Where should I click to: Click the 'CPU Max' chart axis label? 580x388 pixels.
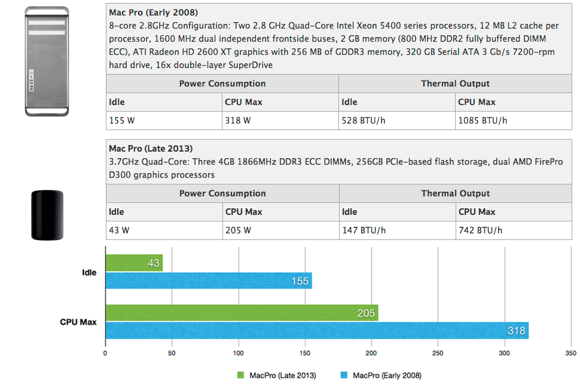point(78,322)
